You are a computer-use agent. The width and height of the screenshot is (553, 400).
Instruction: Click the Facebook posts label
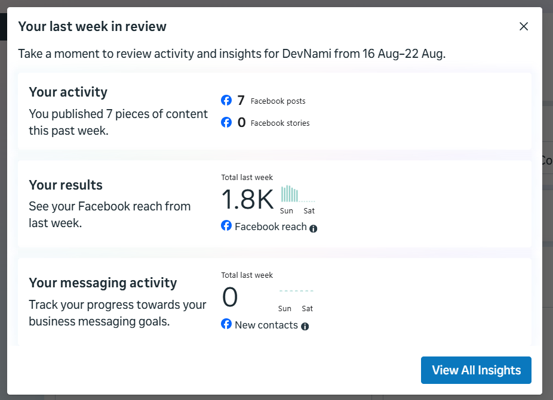(x=278, y=101)
